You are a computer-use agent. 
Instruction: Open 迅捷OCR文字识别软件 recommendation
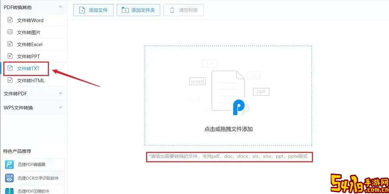click(34, 178)
